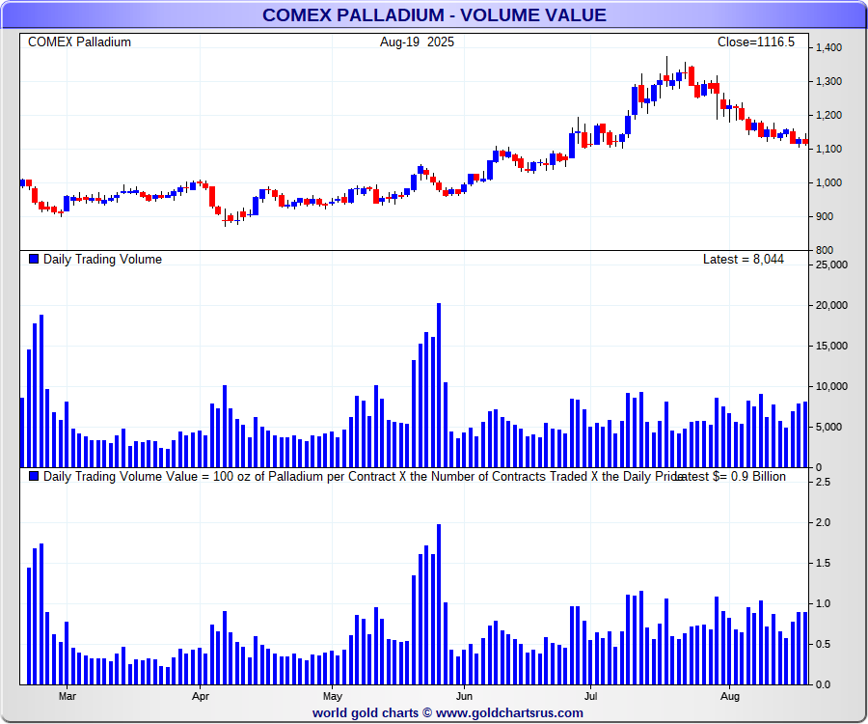Click the 'Latest $= 0.9 Billion' value
Viewport: 868px width, 724px height.
click(x=731, y=476)
